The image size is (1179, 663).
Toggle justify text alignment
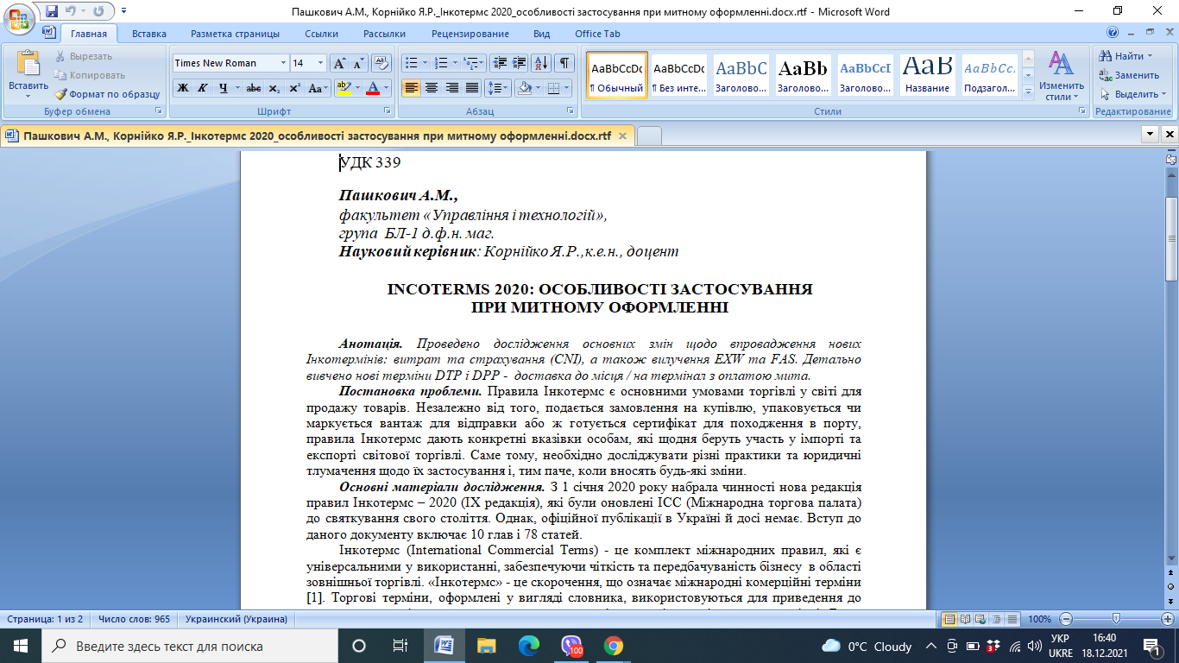[472, 88]
